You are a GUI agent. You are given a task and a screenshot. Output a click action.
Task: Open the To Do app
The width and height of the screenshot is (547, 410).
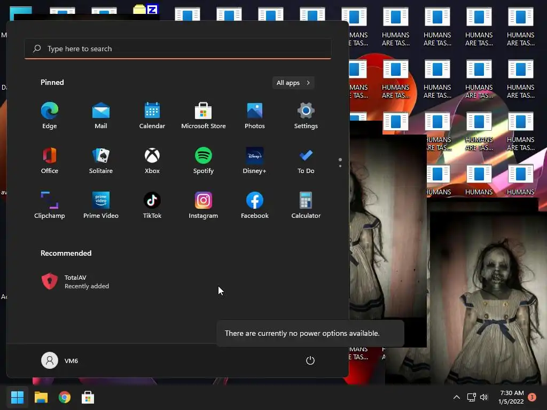pos(306,161)
